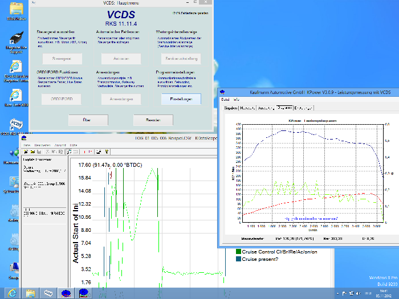Switch to the Einstellungen tab in KPower

303,108
